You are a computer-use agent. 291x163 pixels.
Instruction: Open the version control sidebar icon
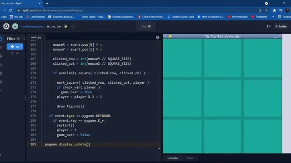coord(1,47)
